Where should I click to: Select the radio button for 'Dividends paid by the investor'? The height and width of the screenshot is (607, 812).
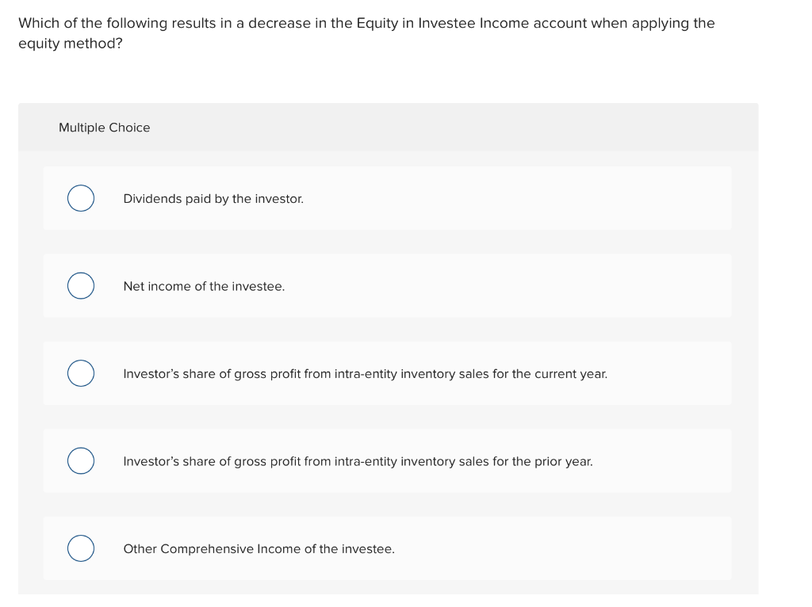tap(80, 198)
